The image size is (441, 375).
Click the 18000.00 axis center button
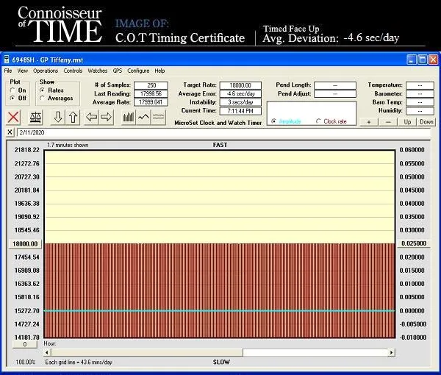coord(25,243)
